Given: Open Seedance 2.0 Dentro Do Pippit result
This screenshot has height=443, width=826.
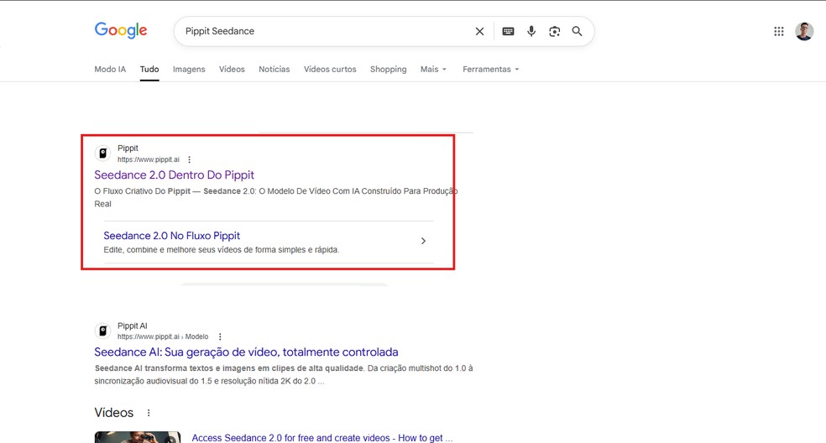Looking at the screenshot, I should tap(175, 175).
